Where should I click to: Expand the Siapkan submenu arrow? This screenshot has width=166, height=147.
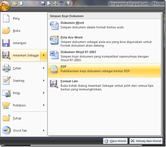point(44,80)
